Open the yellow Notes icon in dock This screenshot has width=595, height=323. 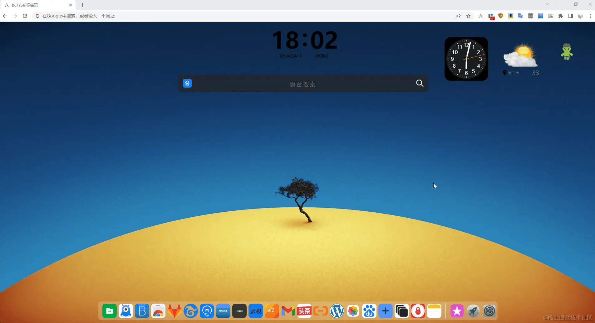pos(434,311)
